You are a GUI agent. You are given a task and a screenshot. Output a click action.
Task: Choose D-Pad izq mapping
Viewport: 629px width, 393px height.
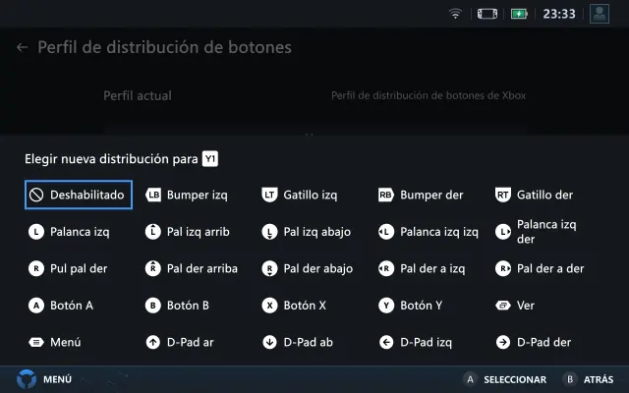point(416,343)
